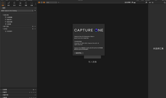The width and height of the screenshot is (166, 98).
Task: Expand the 关键字库 keyword library panel
Action: point(1,95)
